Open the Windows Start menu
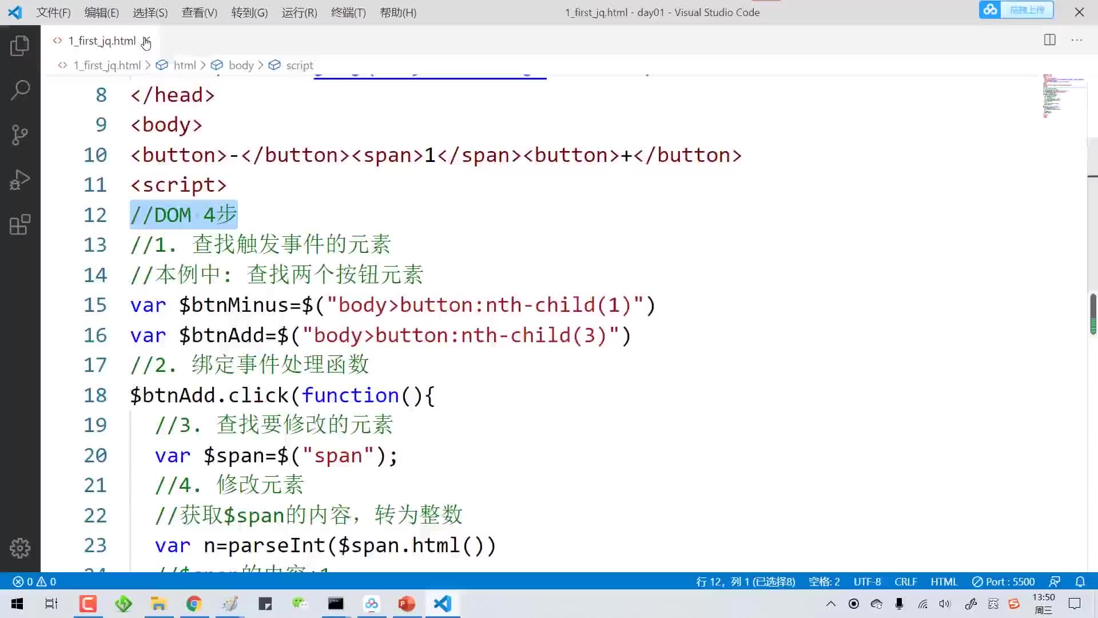 (17, 604)
